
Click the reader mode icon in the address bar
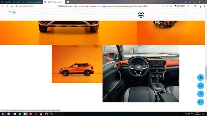(x=167, y=6)
